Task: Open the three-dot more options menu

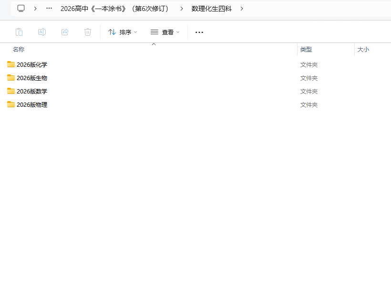Action: (x=199, y=32)
